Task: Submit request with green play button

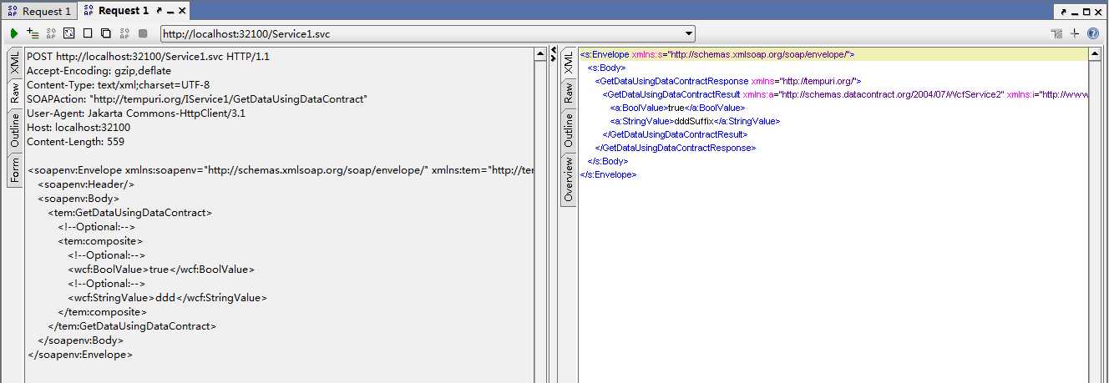Action: tap(14, 33)
